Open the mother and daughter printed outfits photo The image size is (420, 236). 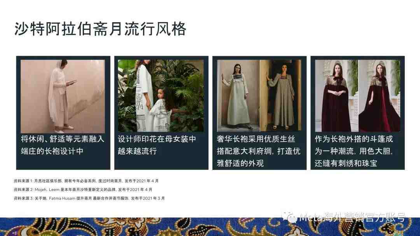(x=161, y=96)
